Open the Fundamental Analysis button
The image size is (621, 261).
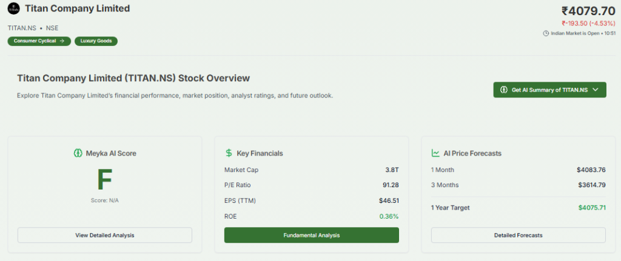pos(311,235)
